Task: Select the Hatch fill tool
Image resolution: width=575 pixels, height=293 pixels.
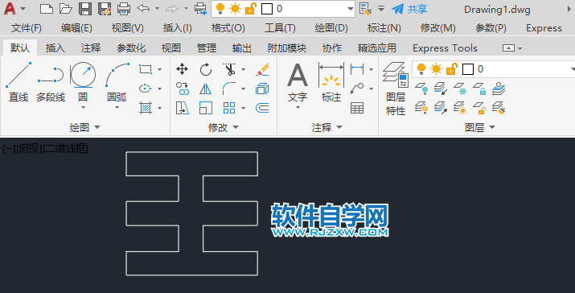Action: [x=146, y=108]
